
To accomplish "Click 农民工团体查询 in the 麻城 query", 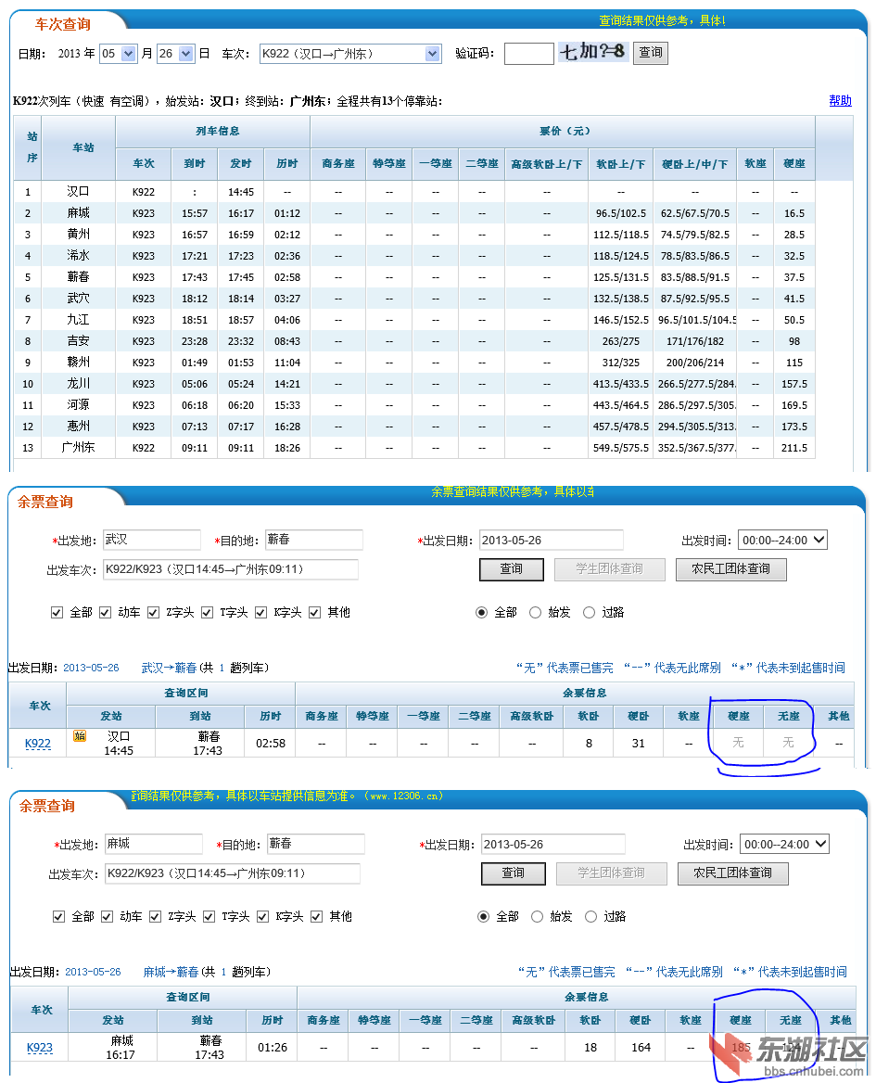I will point(733,873).
